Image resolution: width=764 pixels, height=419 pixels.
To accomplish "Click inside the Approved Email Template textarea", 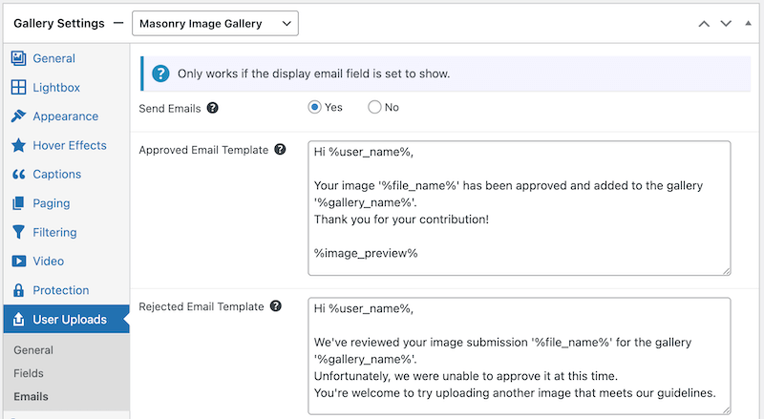I will (x=520, y=208).
